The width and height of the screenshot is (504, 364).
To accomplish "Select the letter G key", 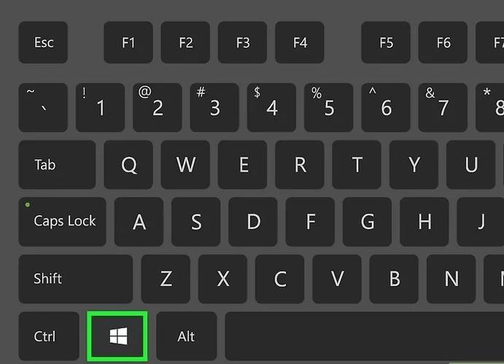I will pos(367,222).
